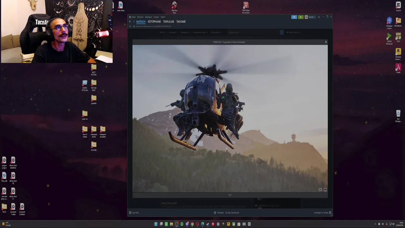This screenshot has height=228, width=405.
Task: Open the RISK Global Domination shortcut
Action: pos(246,8)
